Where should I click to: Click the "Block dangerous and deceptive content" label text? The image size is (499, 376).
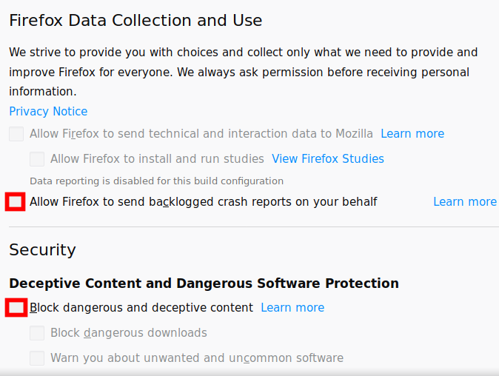pos(141,308)
